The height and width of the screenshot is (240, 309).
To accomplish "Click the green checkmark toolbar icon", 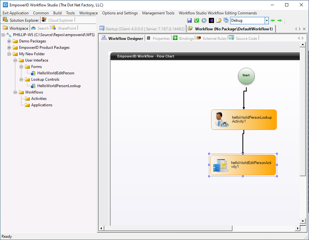I will (x=196, y=20).
